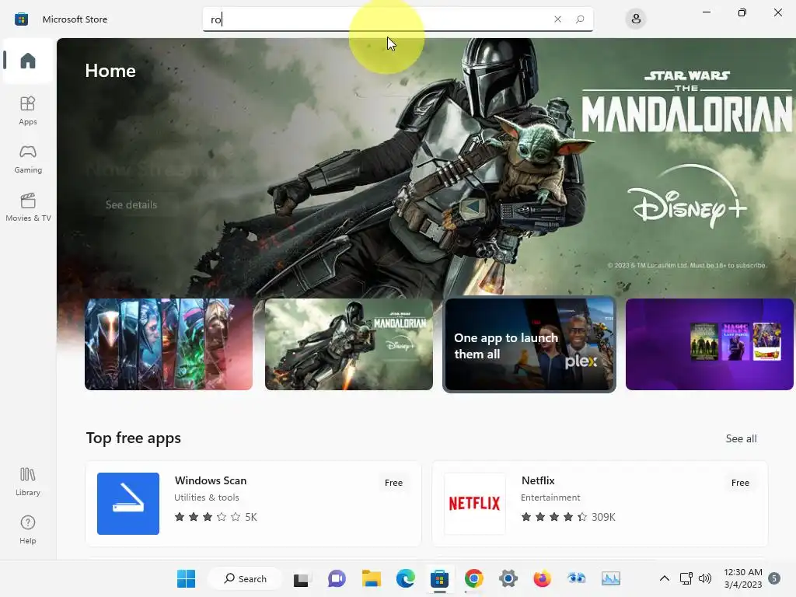Click the Netflix app logo

[x=475, y=504]
